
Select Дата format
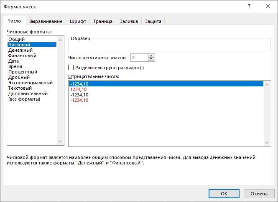[x=32, y=61]
